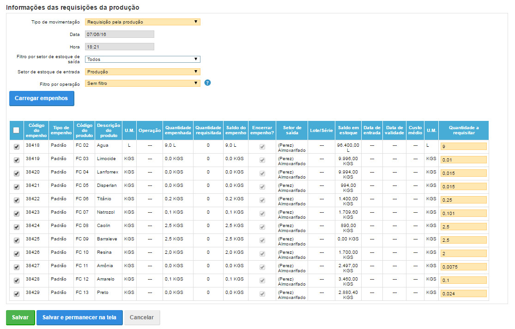Uncheck the row checkbox for empenho 38424
This screenshot has height=329, width=515.
(x=17, y=227)
